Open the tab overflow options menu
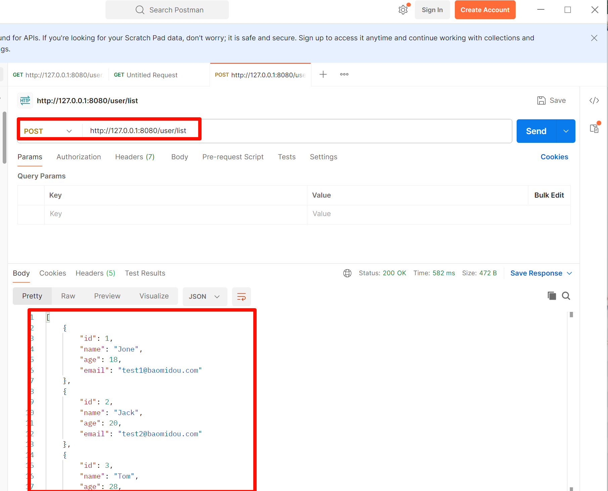 [x=344, y=74]
